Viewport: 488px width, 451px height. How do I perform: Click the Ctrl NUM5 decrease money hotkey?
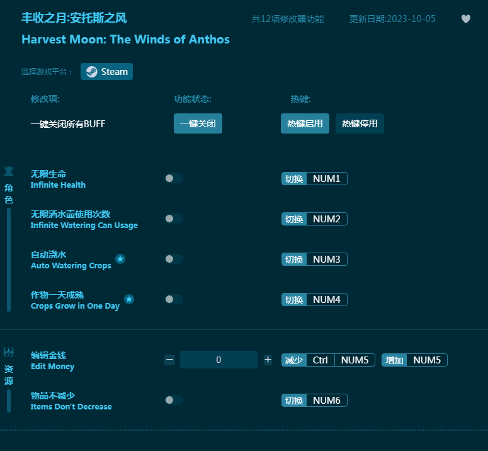[x=340, y=360]
